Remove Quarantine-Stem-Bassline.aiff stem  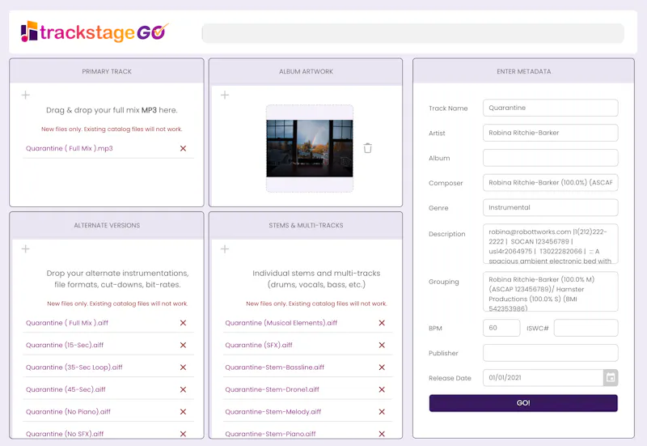tap(382, 367)
